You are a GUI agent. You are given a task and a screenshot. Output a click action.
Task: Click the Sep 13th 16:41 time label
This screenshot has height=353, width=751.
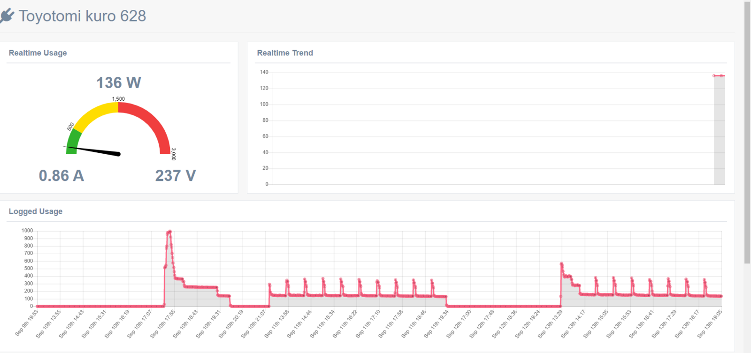pos(641,324)
